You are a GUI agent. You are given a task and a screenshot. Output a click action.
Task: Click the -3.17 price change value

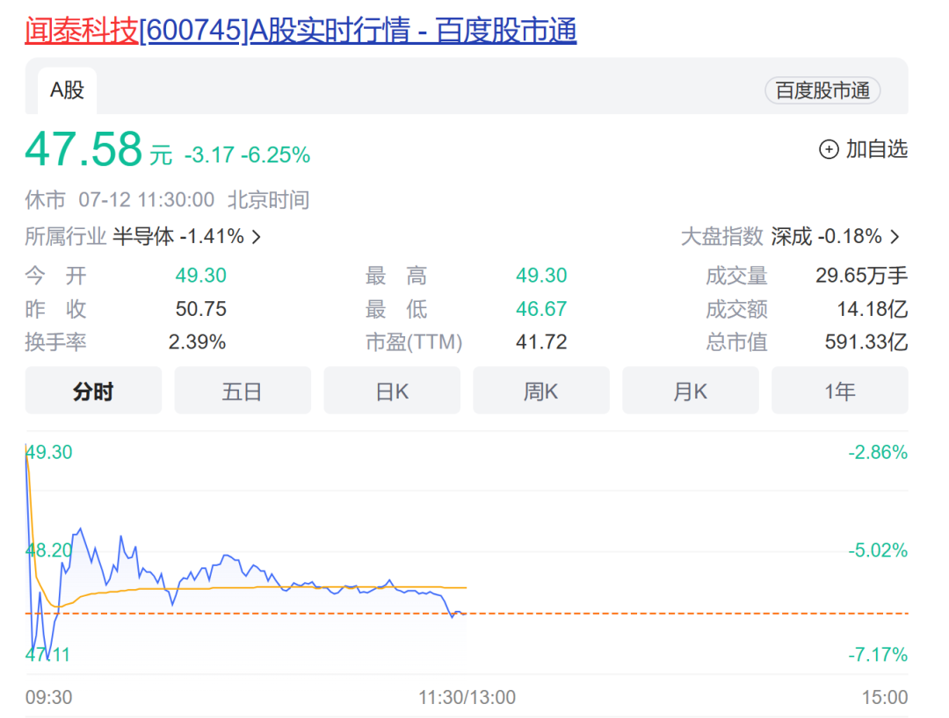(x=209, y=155)
